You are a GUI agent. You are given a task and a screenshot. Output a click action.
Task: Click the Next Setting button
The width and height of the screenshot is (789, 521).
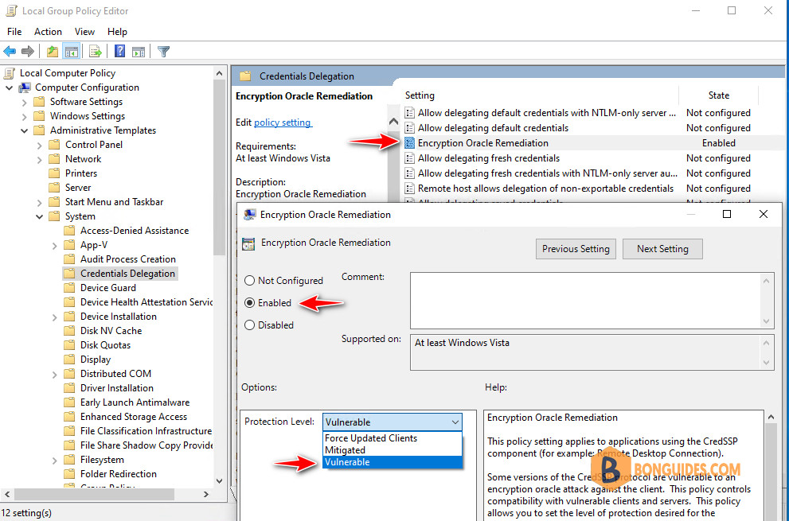(662, 249)
